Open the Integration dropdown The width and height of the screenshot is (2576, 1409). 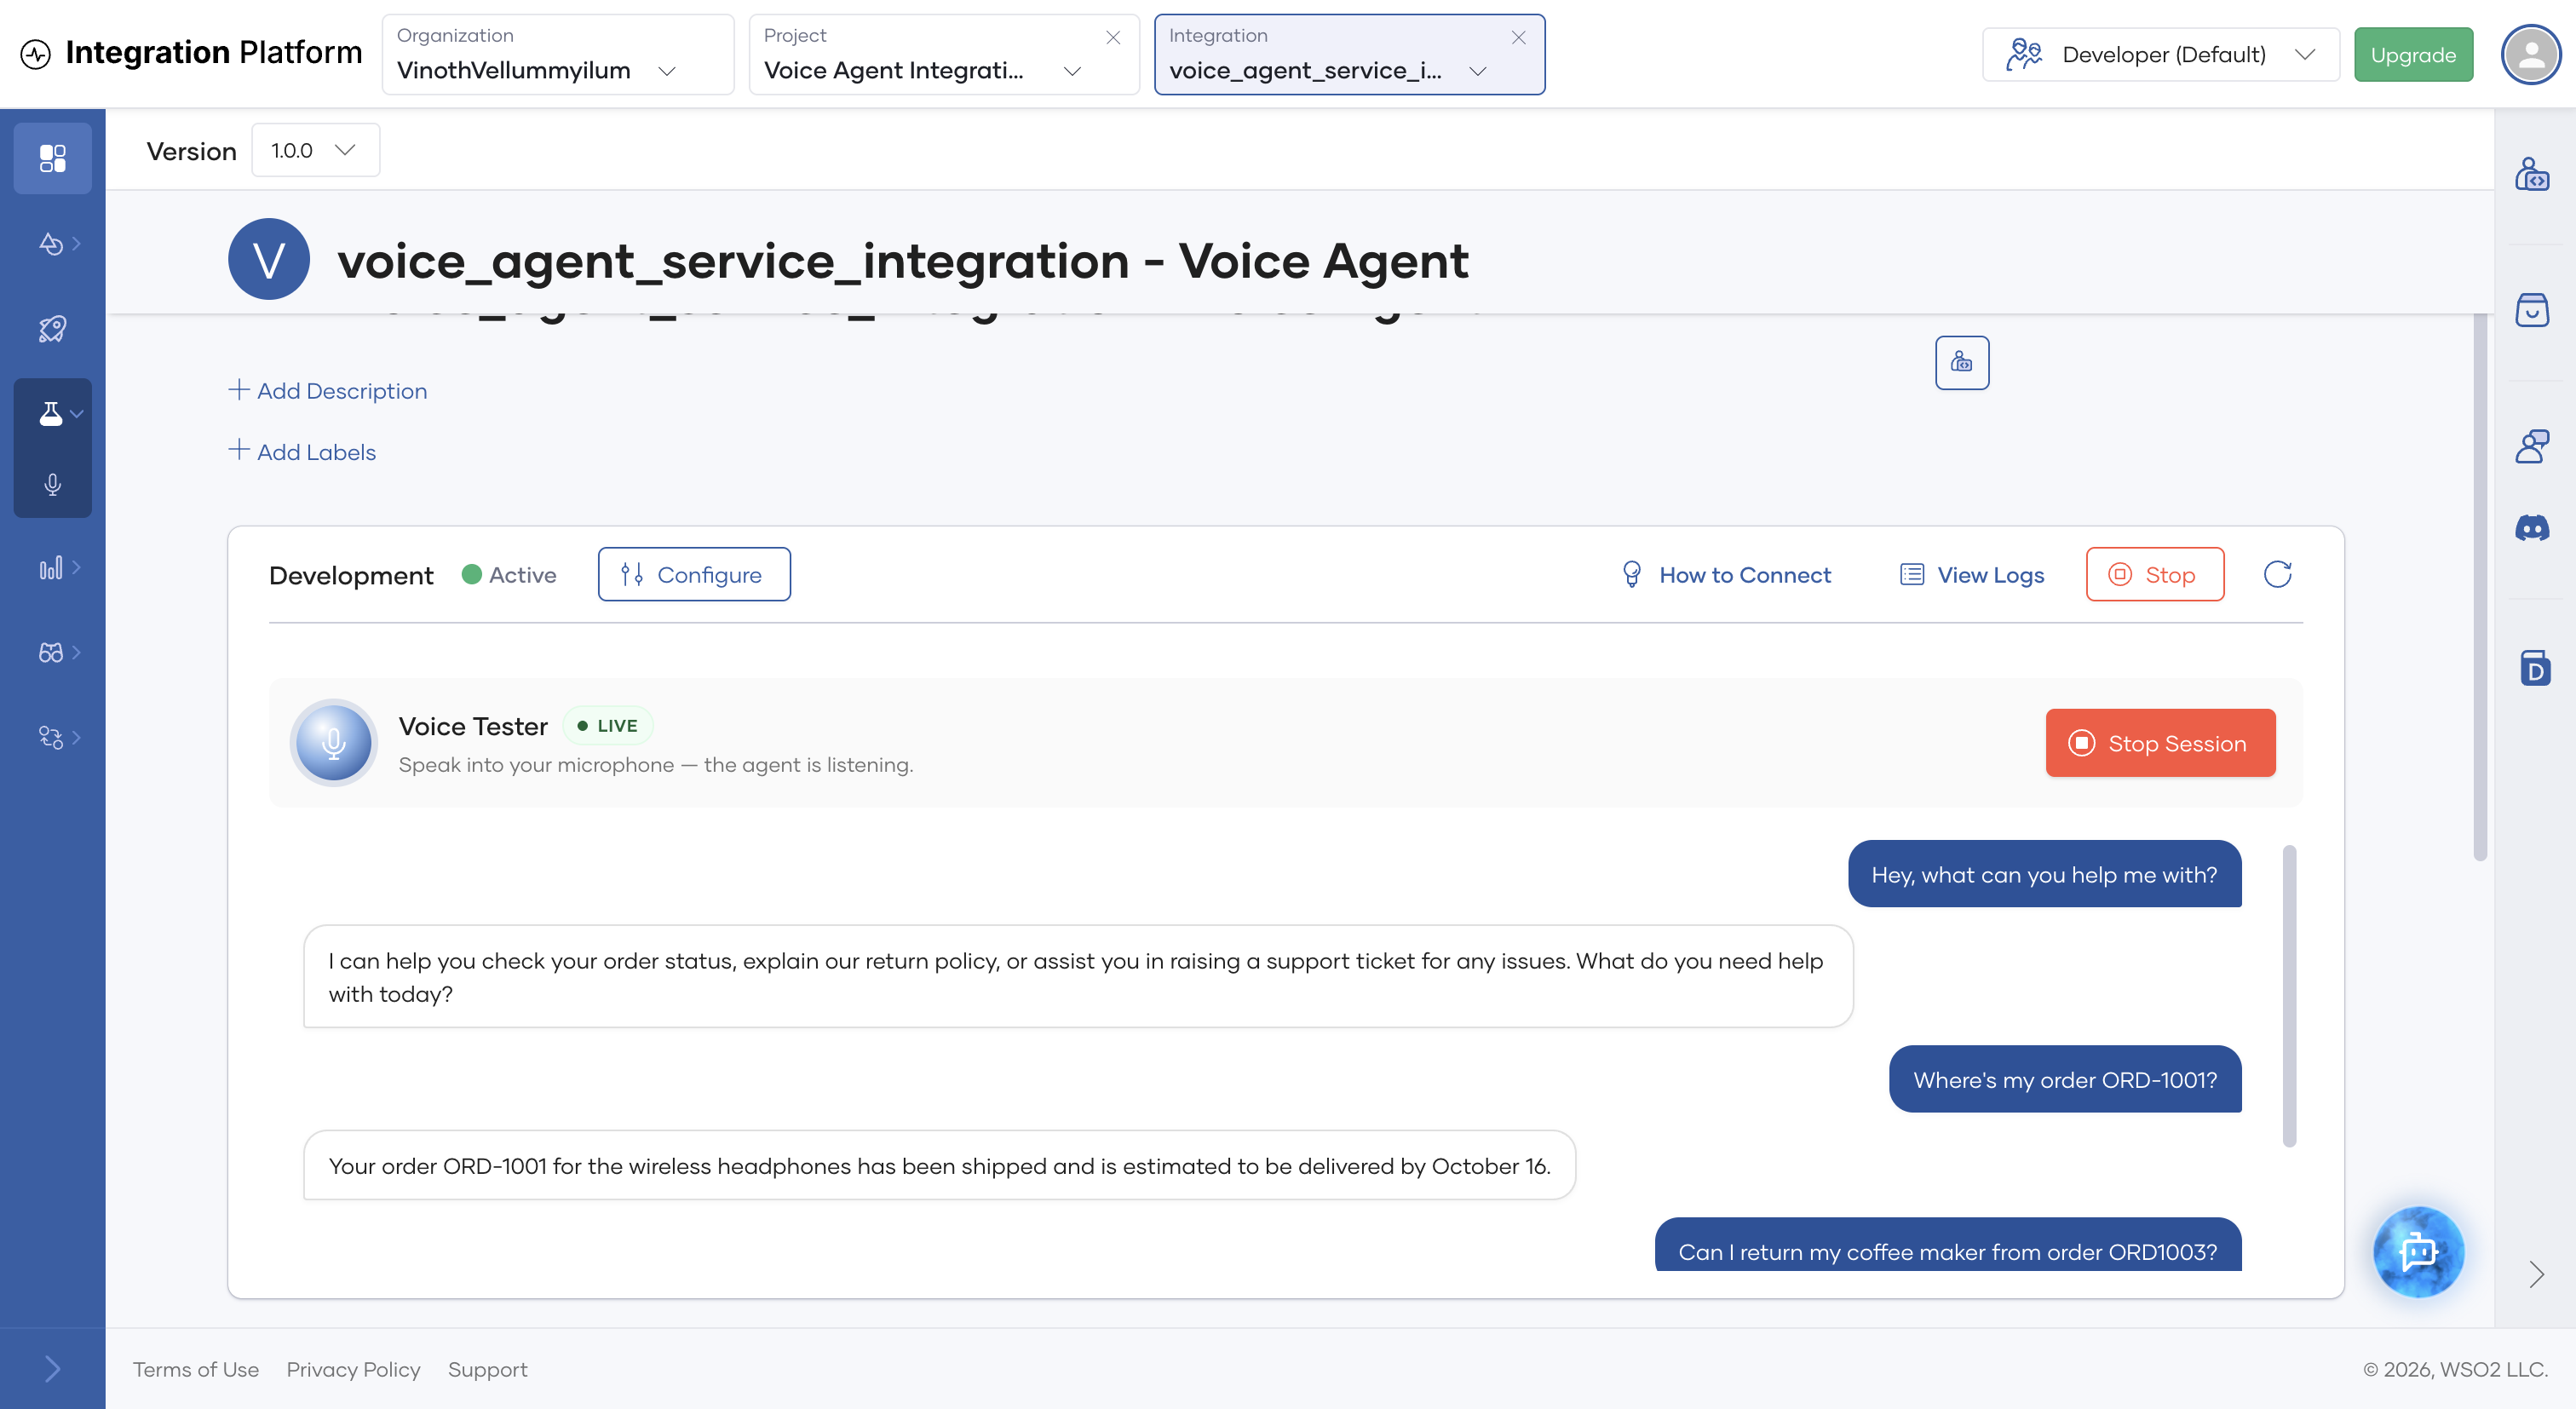(1349, 54)
